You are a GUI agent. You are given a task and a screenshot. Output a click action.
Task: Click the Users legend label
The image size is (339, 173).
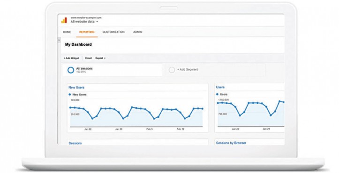tap(224, 94)
